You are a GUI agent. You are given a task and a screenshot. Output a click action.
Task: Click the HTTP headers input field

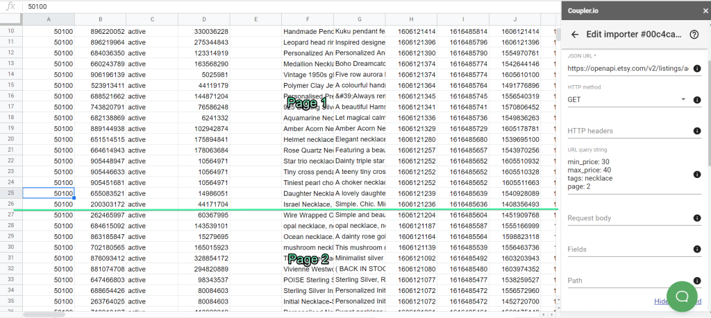click(x=628, y=131)
